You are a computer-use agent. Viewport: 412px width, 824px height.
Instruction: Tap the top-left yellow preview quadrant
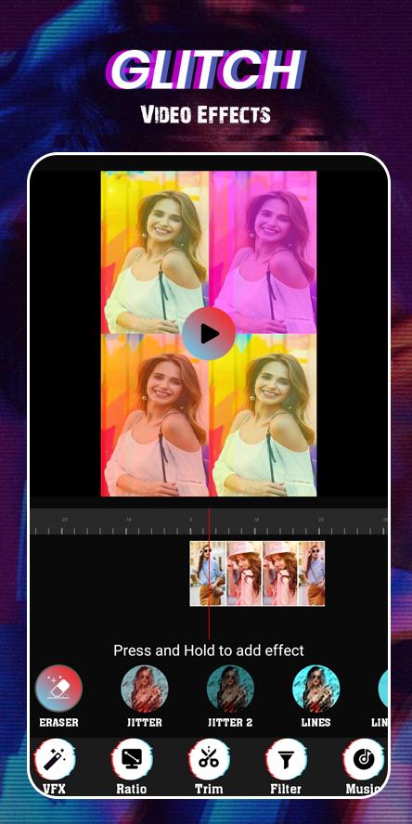click(155, 252)
